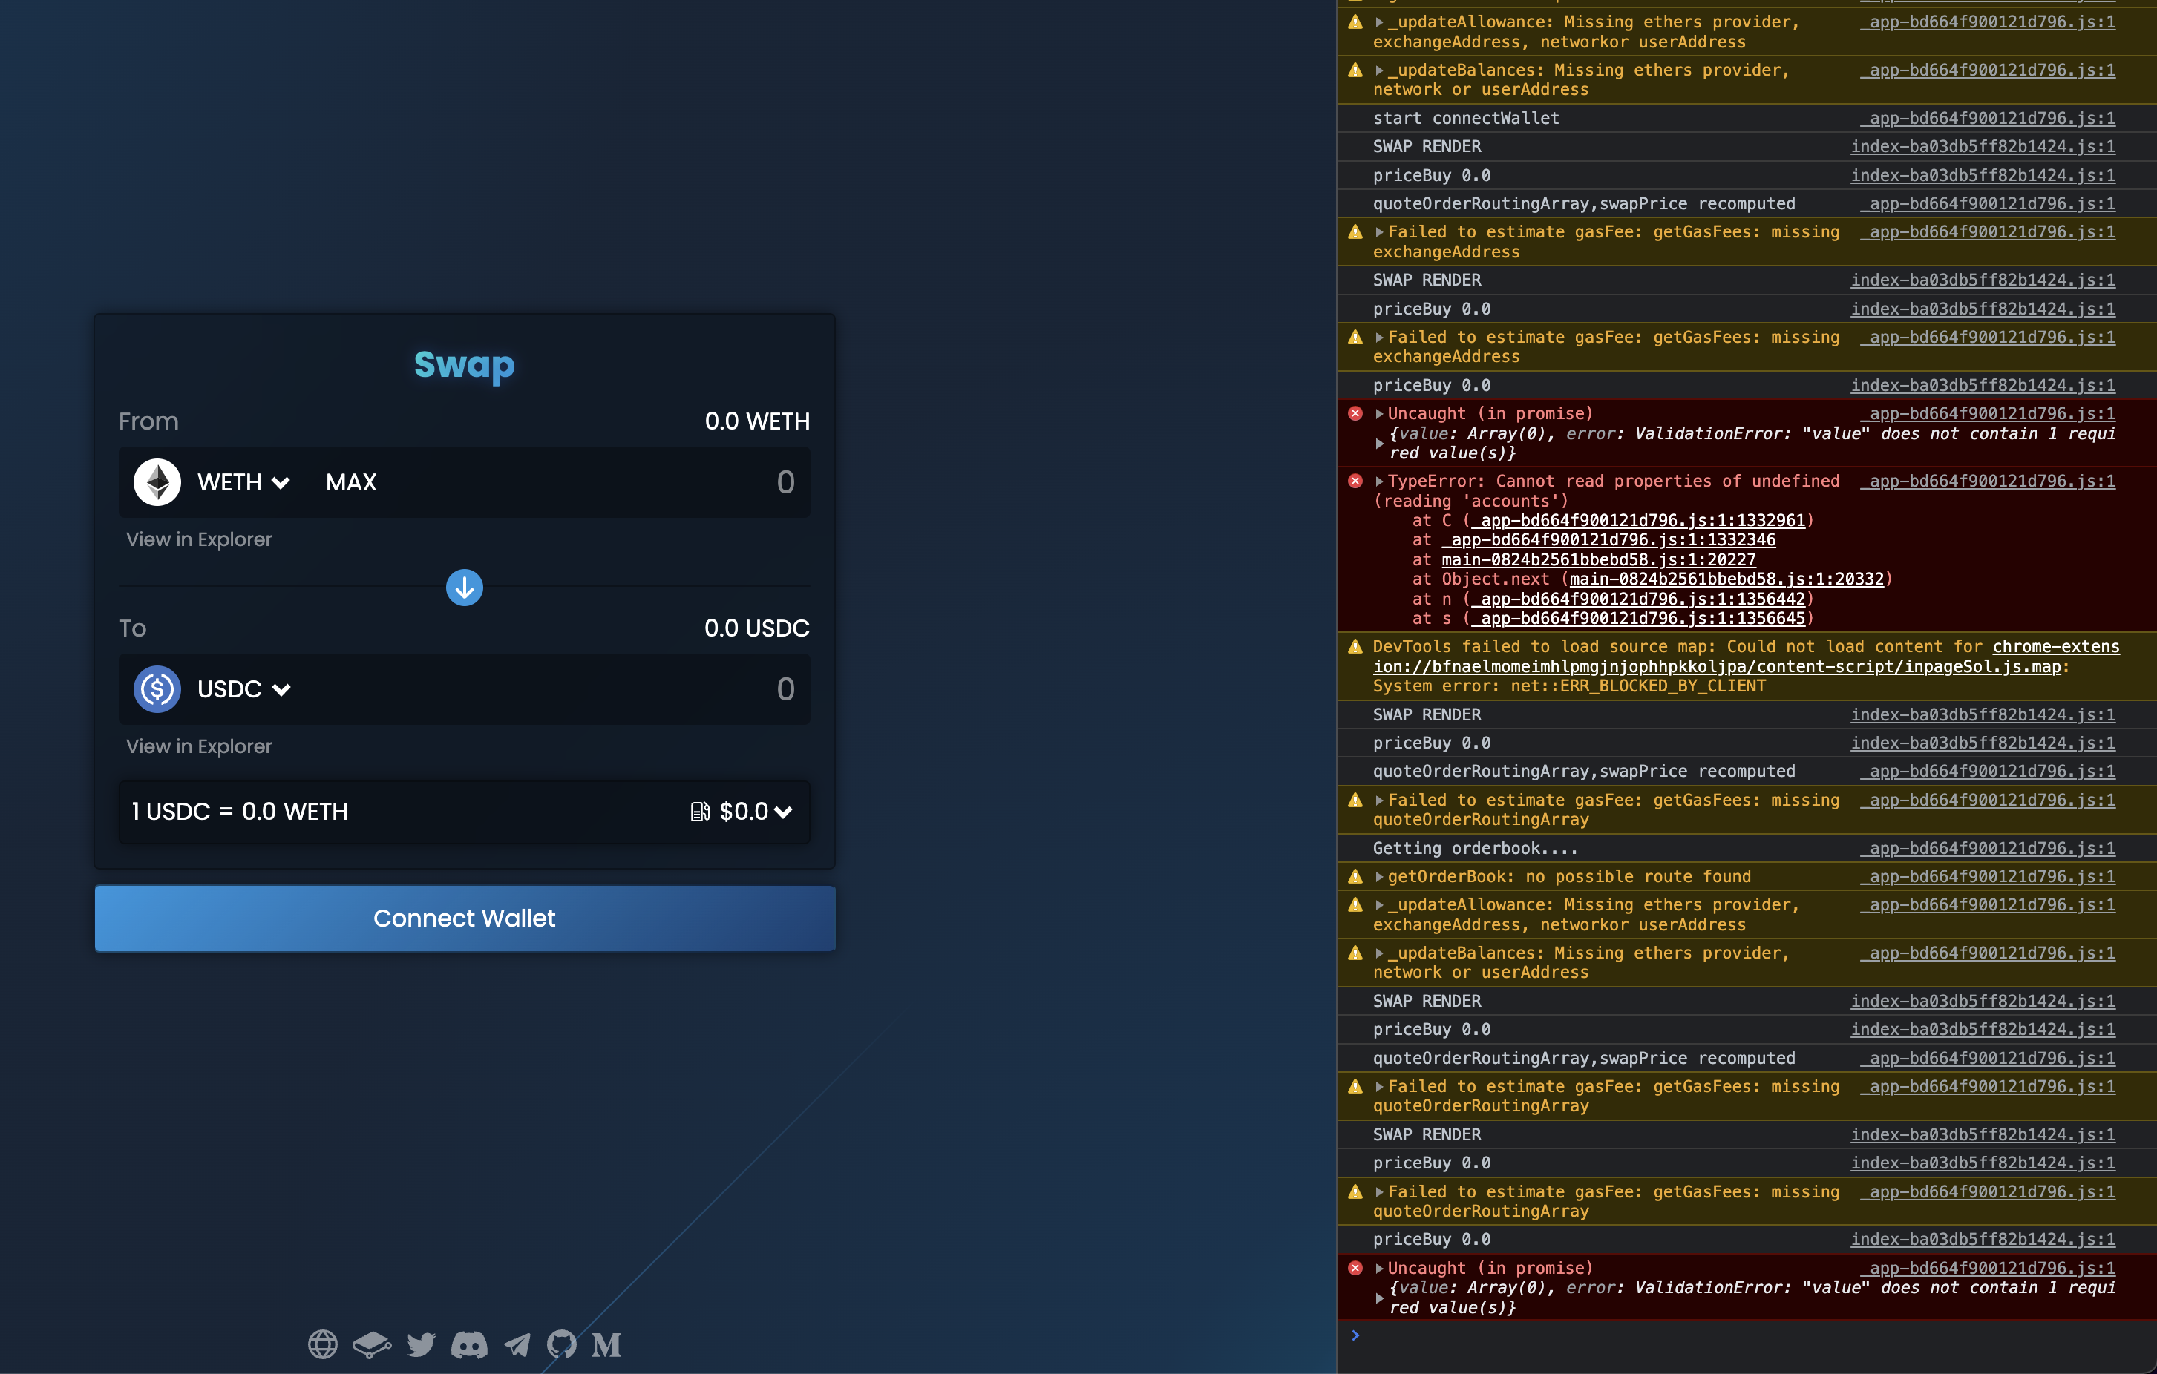Click View in Explorer under WETH

click(199, 540)
